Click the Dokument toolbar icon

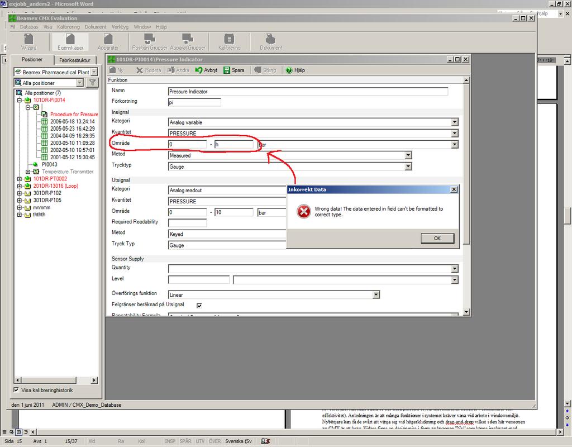[x=271, y=41]
